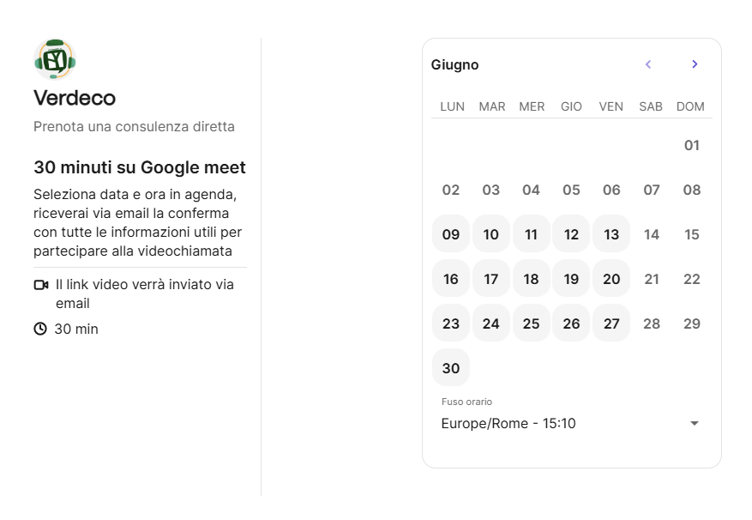Screen dimensions: 752x520
Task: Choose Monday June 23
Action: click(x=451, y=323)
